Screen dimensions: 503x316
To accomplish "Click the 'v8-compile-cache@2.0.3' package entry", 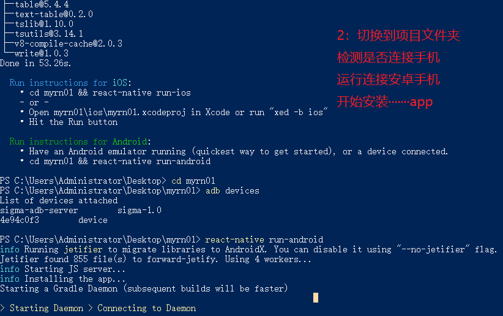I will [69, 43].
